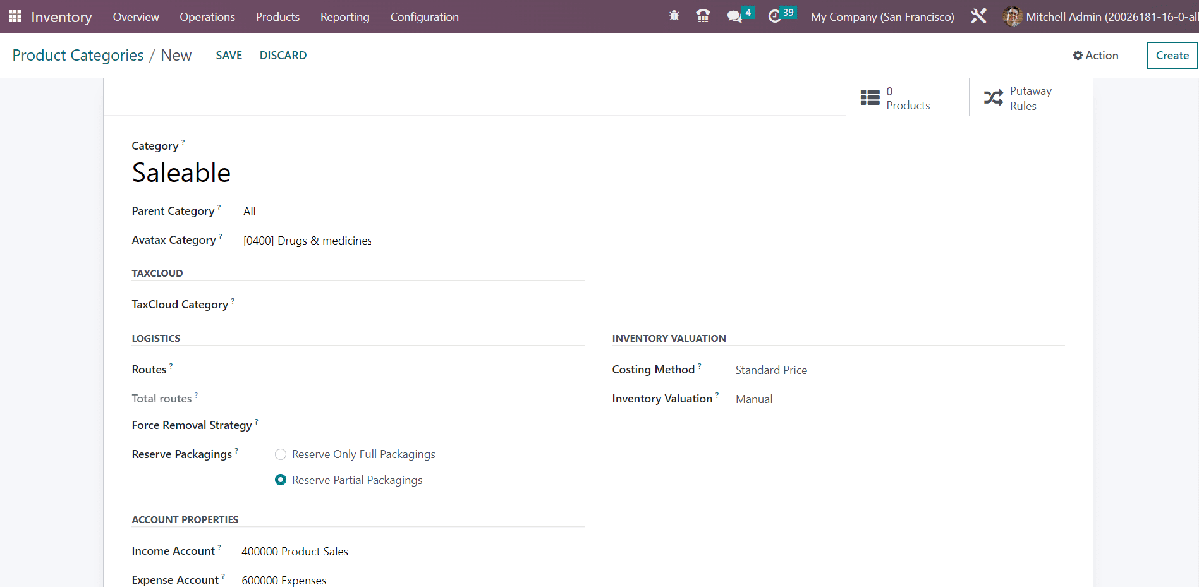Go back to Product Categories breadcrumb

point(78,56)
